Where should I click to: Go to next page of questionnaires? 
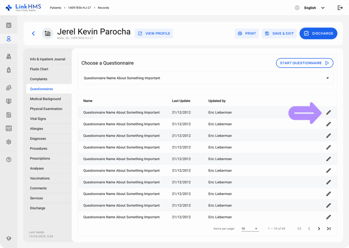pyautogui.click(x=319, y=229)
